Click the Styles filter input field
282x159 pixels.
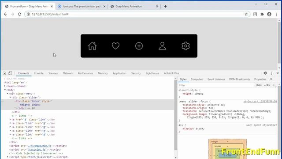[x=216, y=85]
